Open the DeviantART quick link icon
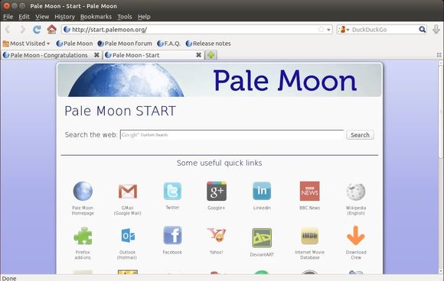This screenshot has width=444, height=281. pos(262,237)
